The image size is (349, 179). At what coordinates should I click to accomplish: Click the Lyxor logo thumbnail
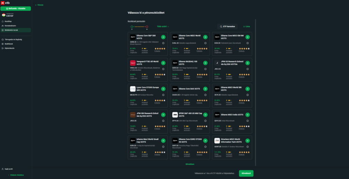(133, 89)
